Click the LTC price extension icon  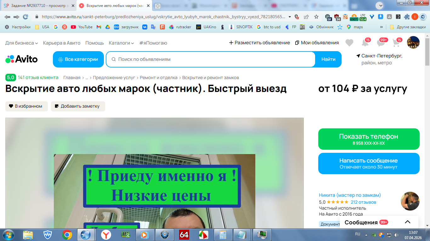click(363, 17)
